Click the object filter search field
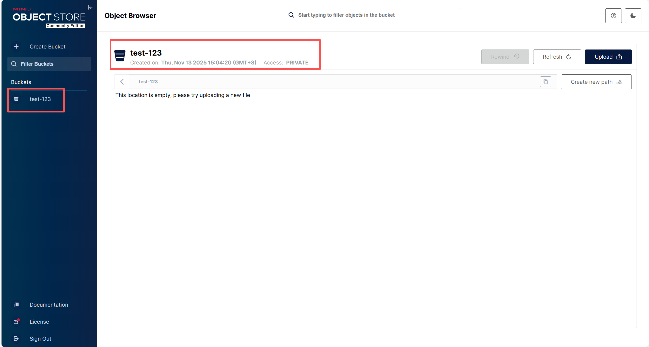Viewport: 649px width, 347px height. click(x=372, y=15)
